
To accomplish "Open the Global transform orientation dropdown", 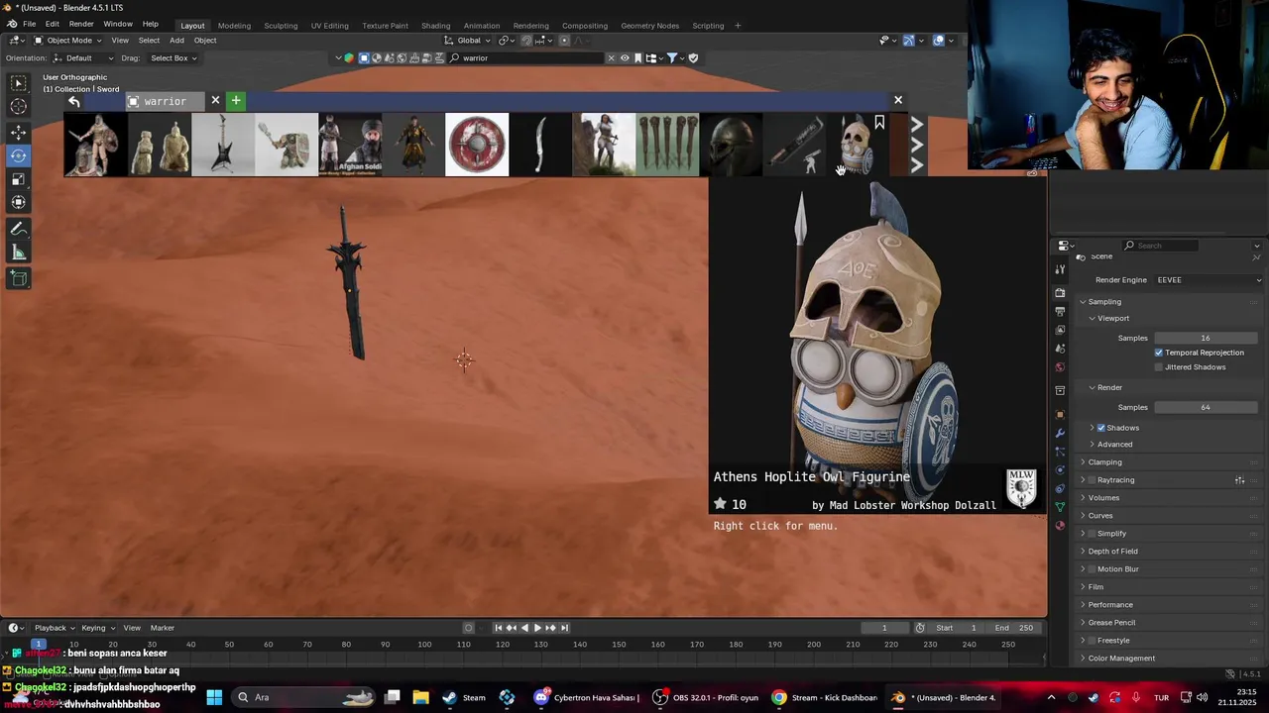I will 467,41.
